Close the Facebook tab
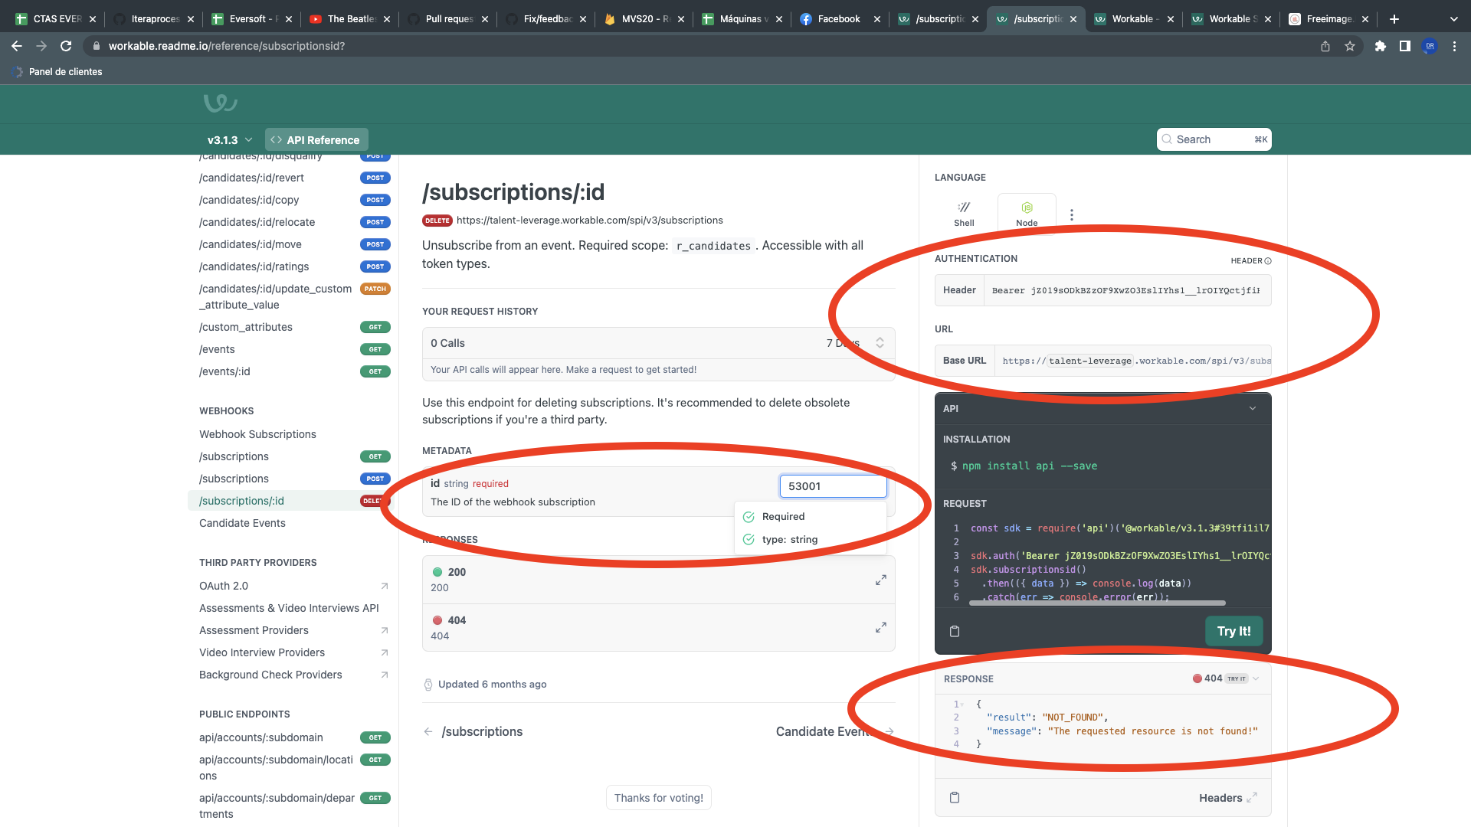Screen dimensions: 1471x827 tap(876, 19)
